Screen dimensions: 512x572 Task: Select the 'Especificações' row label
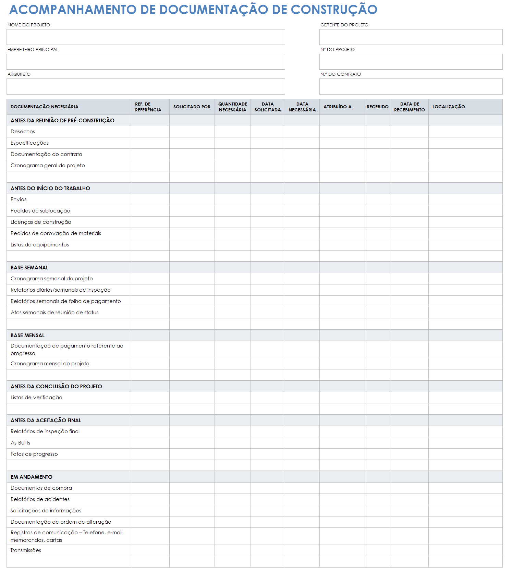tap(29, 143)
